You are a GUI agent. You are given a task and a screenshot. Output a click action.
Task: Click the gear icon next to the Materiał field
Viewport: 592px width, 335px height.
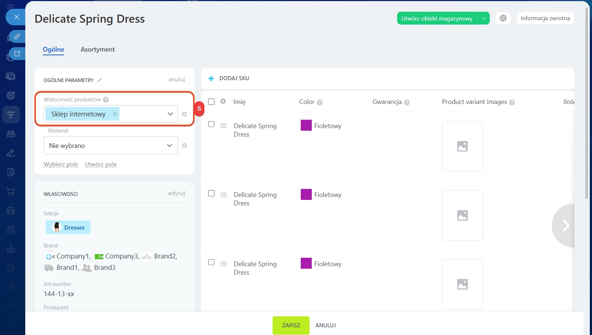click(184, 146)
